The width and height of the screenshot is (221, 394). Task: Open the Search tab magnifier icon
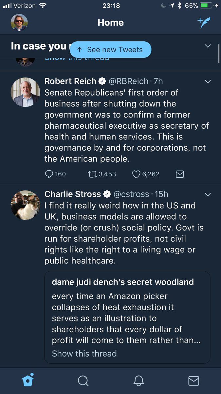tap(83, 381)
